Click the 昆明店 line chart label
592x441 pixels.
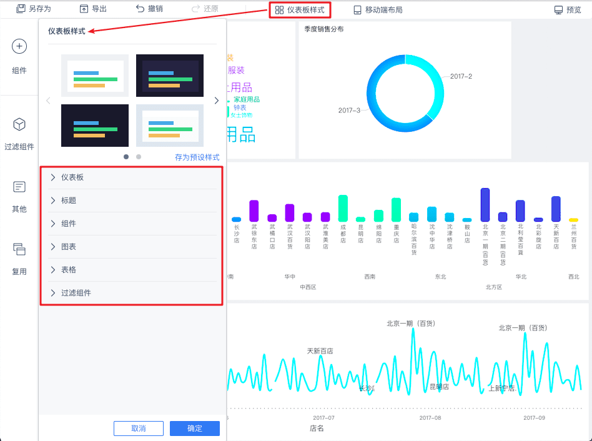(x=440, y=387)
